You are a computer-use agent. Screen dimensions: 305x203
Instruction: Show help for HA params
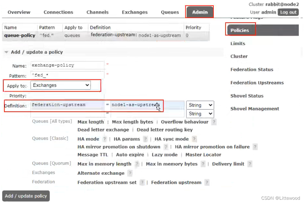click(145, 139)
